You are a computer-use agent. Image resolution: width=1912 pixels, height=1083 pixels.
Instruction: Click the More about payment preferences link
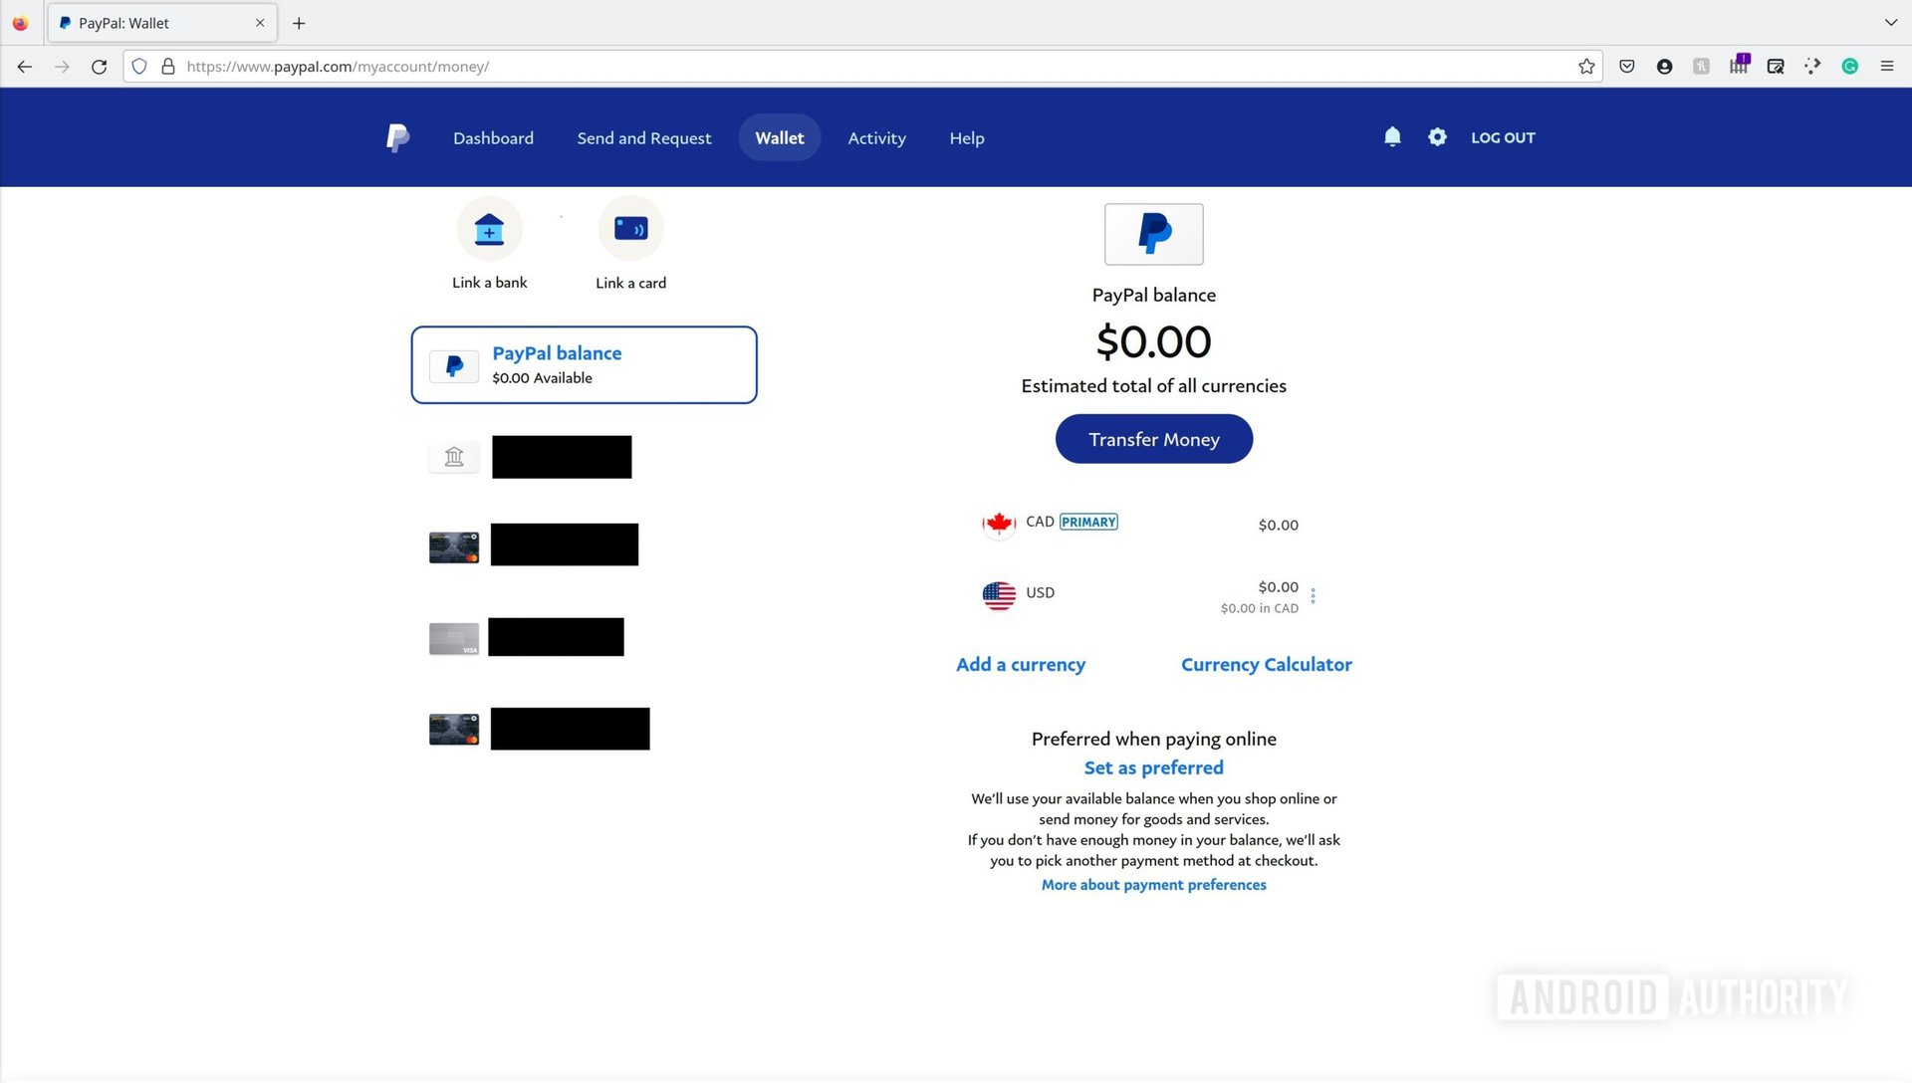[1154, 884]
